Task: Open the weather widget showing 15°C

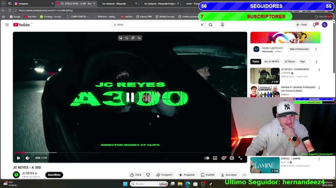Action: pos(10,184)
